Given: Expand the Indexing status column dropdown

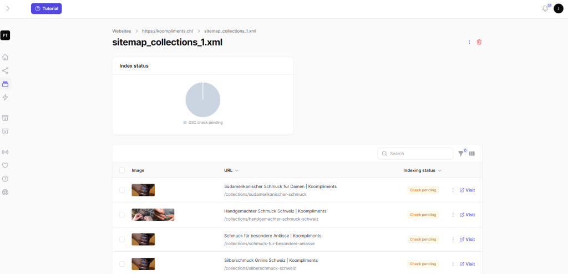Looking at the screenshot, I should [439, 171].
